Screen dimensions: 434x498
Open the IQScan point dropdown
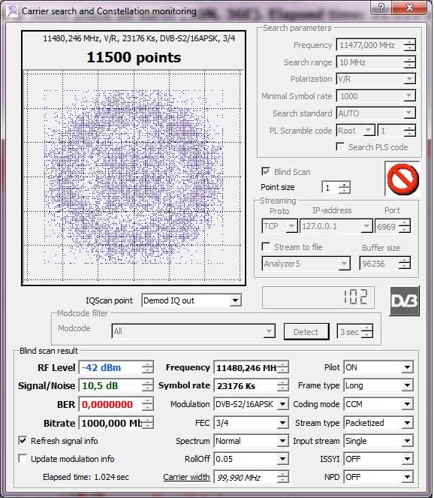pos(235,300)
